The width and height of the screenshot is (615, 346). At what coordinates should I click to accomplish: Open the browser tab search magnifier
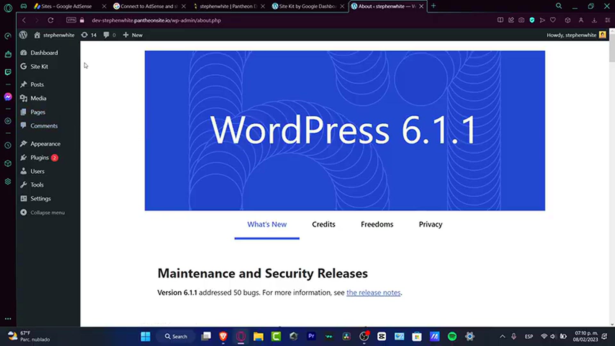[x=559, y=6]
